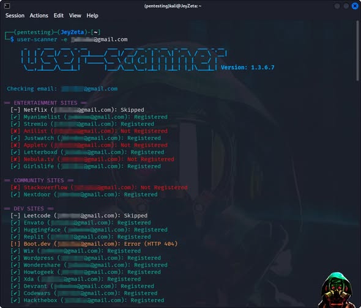Maximize the terminal window
The width and height of the screenshot is (361, 308).
coord(346,6)
